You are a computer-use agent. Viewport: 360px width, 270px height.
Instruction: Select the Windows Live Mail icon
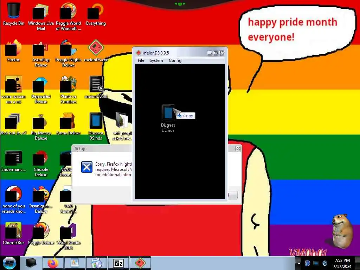pyautogui.click(x=41, y=17)
